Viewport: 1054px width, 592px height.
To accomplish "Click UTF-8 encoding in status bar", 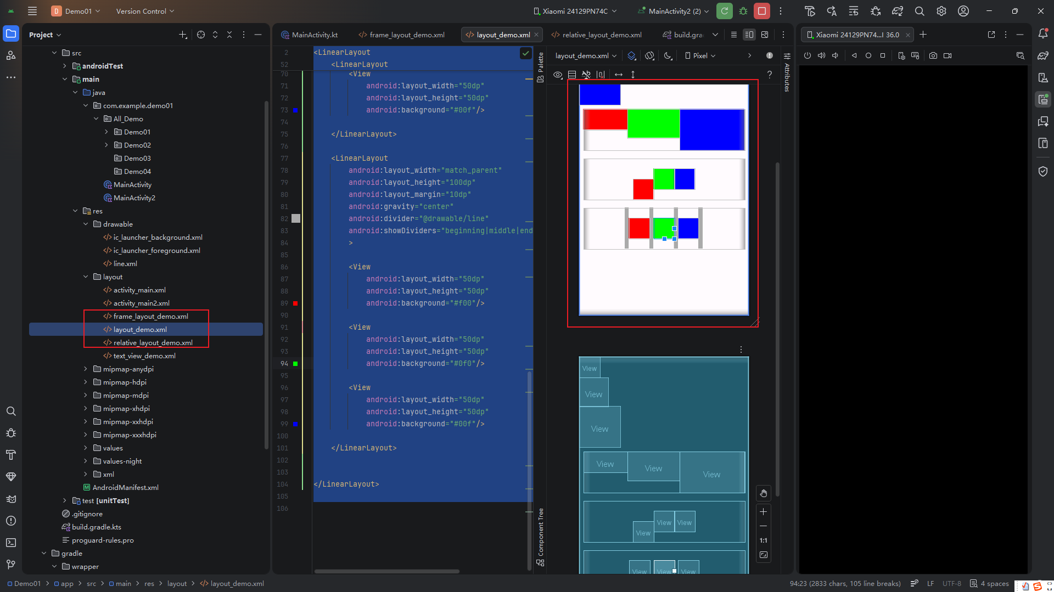I will tap(952, 584).
